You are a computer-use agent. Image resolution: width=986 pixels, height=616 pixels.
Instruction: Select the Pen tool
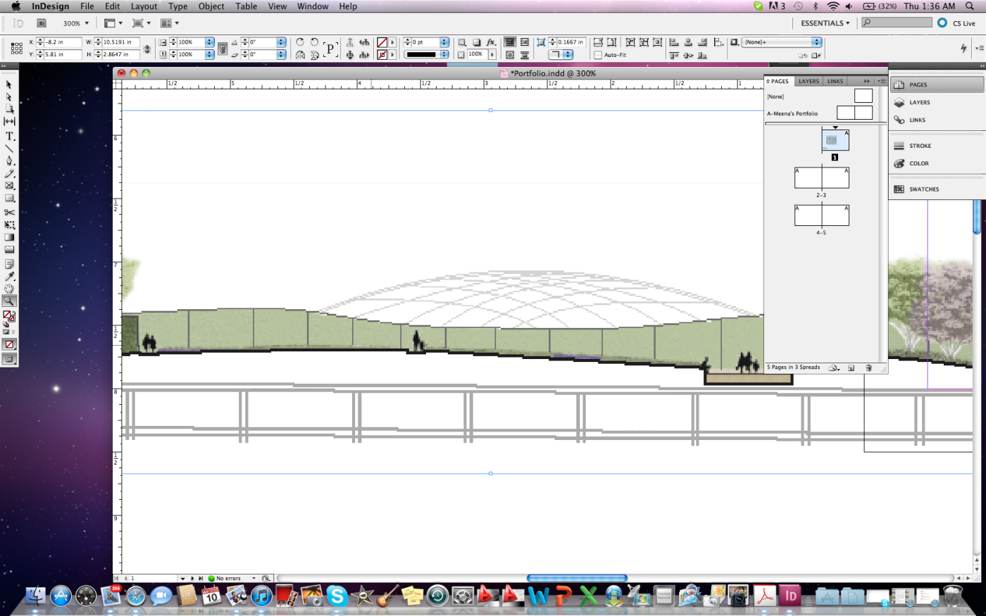click(10, 161)
